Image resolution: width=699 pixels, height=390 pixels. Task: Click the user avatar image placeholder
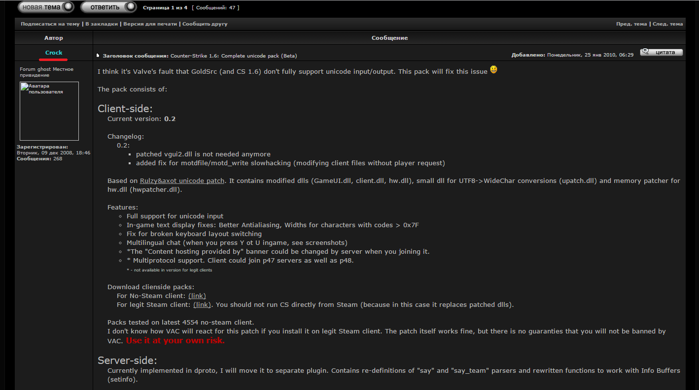coord(49,111)
